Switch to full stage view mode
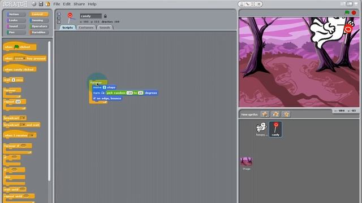Viewport: 362px width, 203px height. point(350,4)
